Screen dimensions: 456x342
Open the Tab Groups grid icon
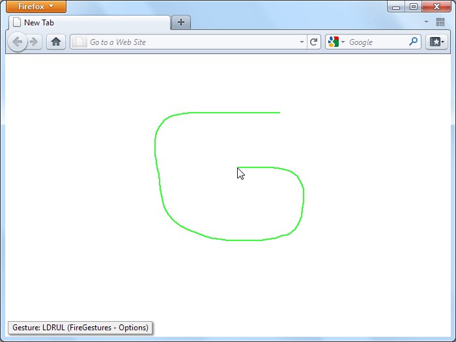pos(440,22)
